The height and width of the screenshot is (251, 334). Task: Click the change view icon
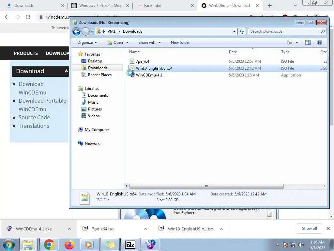290,42
